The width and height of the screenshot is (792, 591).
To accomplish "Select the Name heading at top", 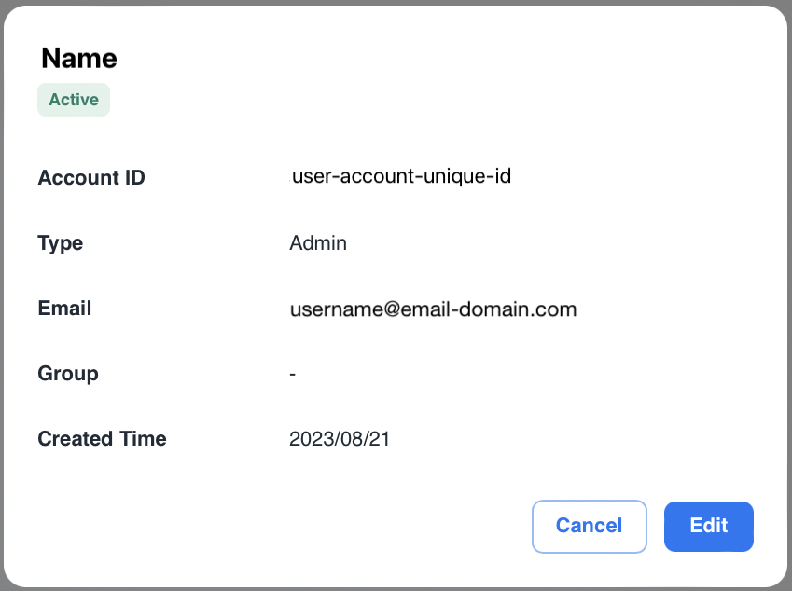I will [x=79, y=59].
